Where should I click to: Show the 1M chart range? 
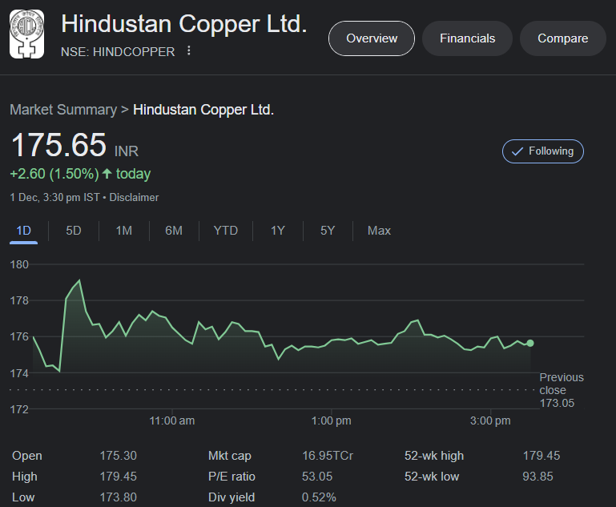click(123, 231)
